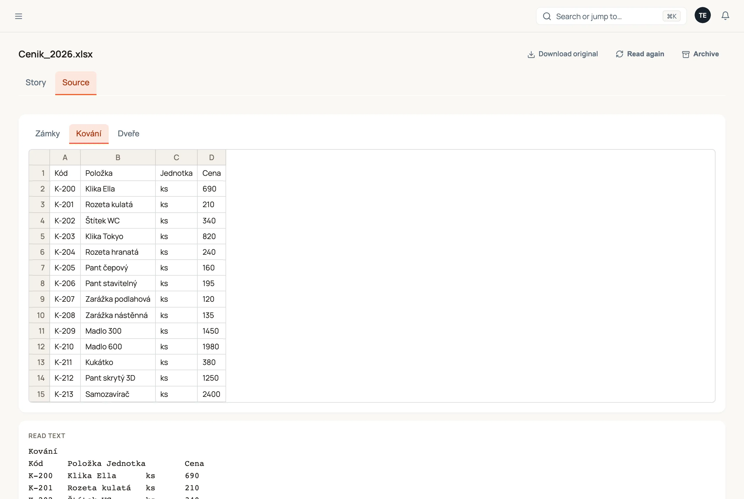Viewport: 744px width, 499px height.
Task: Select column A header
Action: coord(65,158)
